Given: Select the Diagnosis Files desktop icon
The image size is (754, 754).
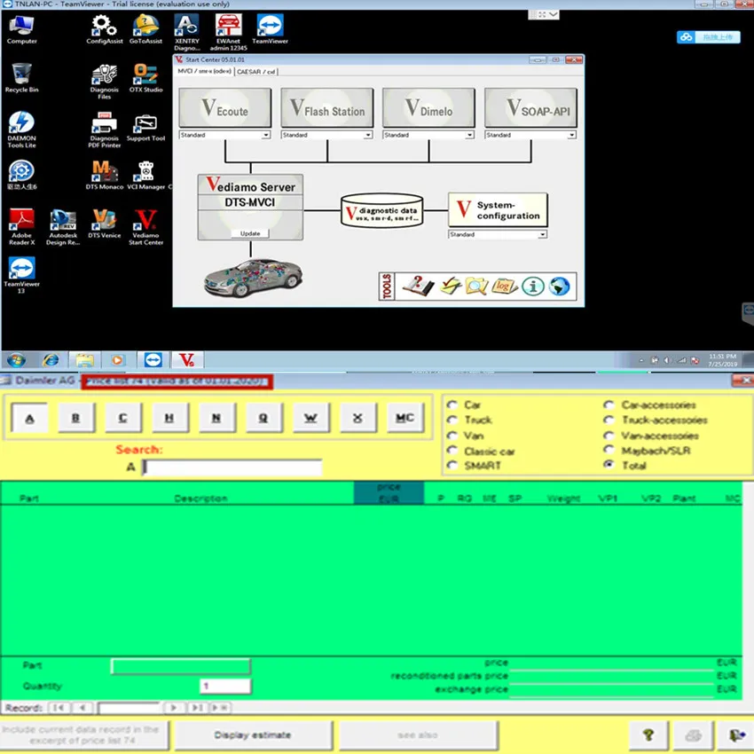Looking at the screenshot, I should (x=105, y=82).
